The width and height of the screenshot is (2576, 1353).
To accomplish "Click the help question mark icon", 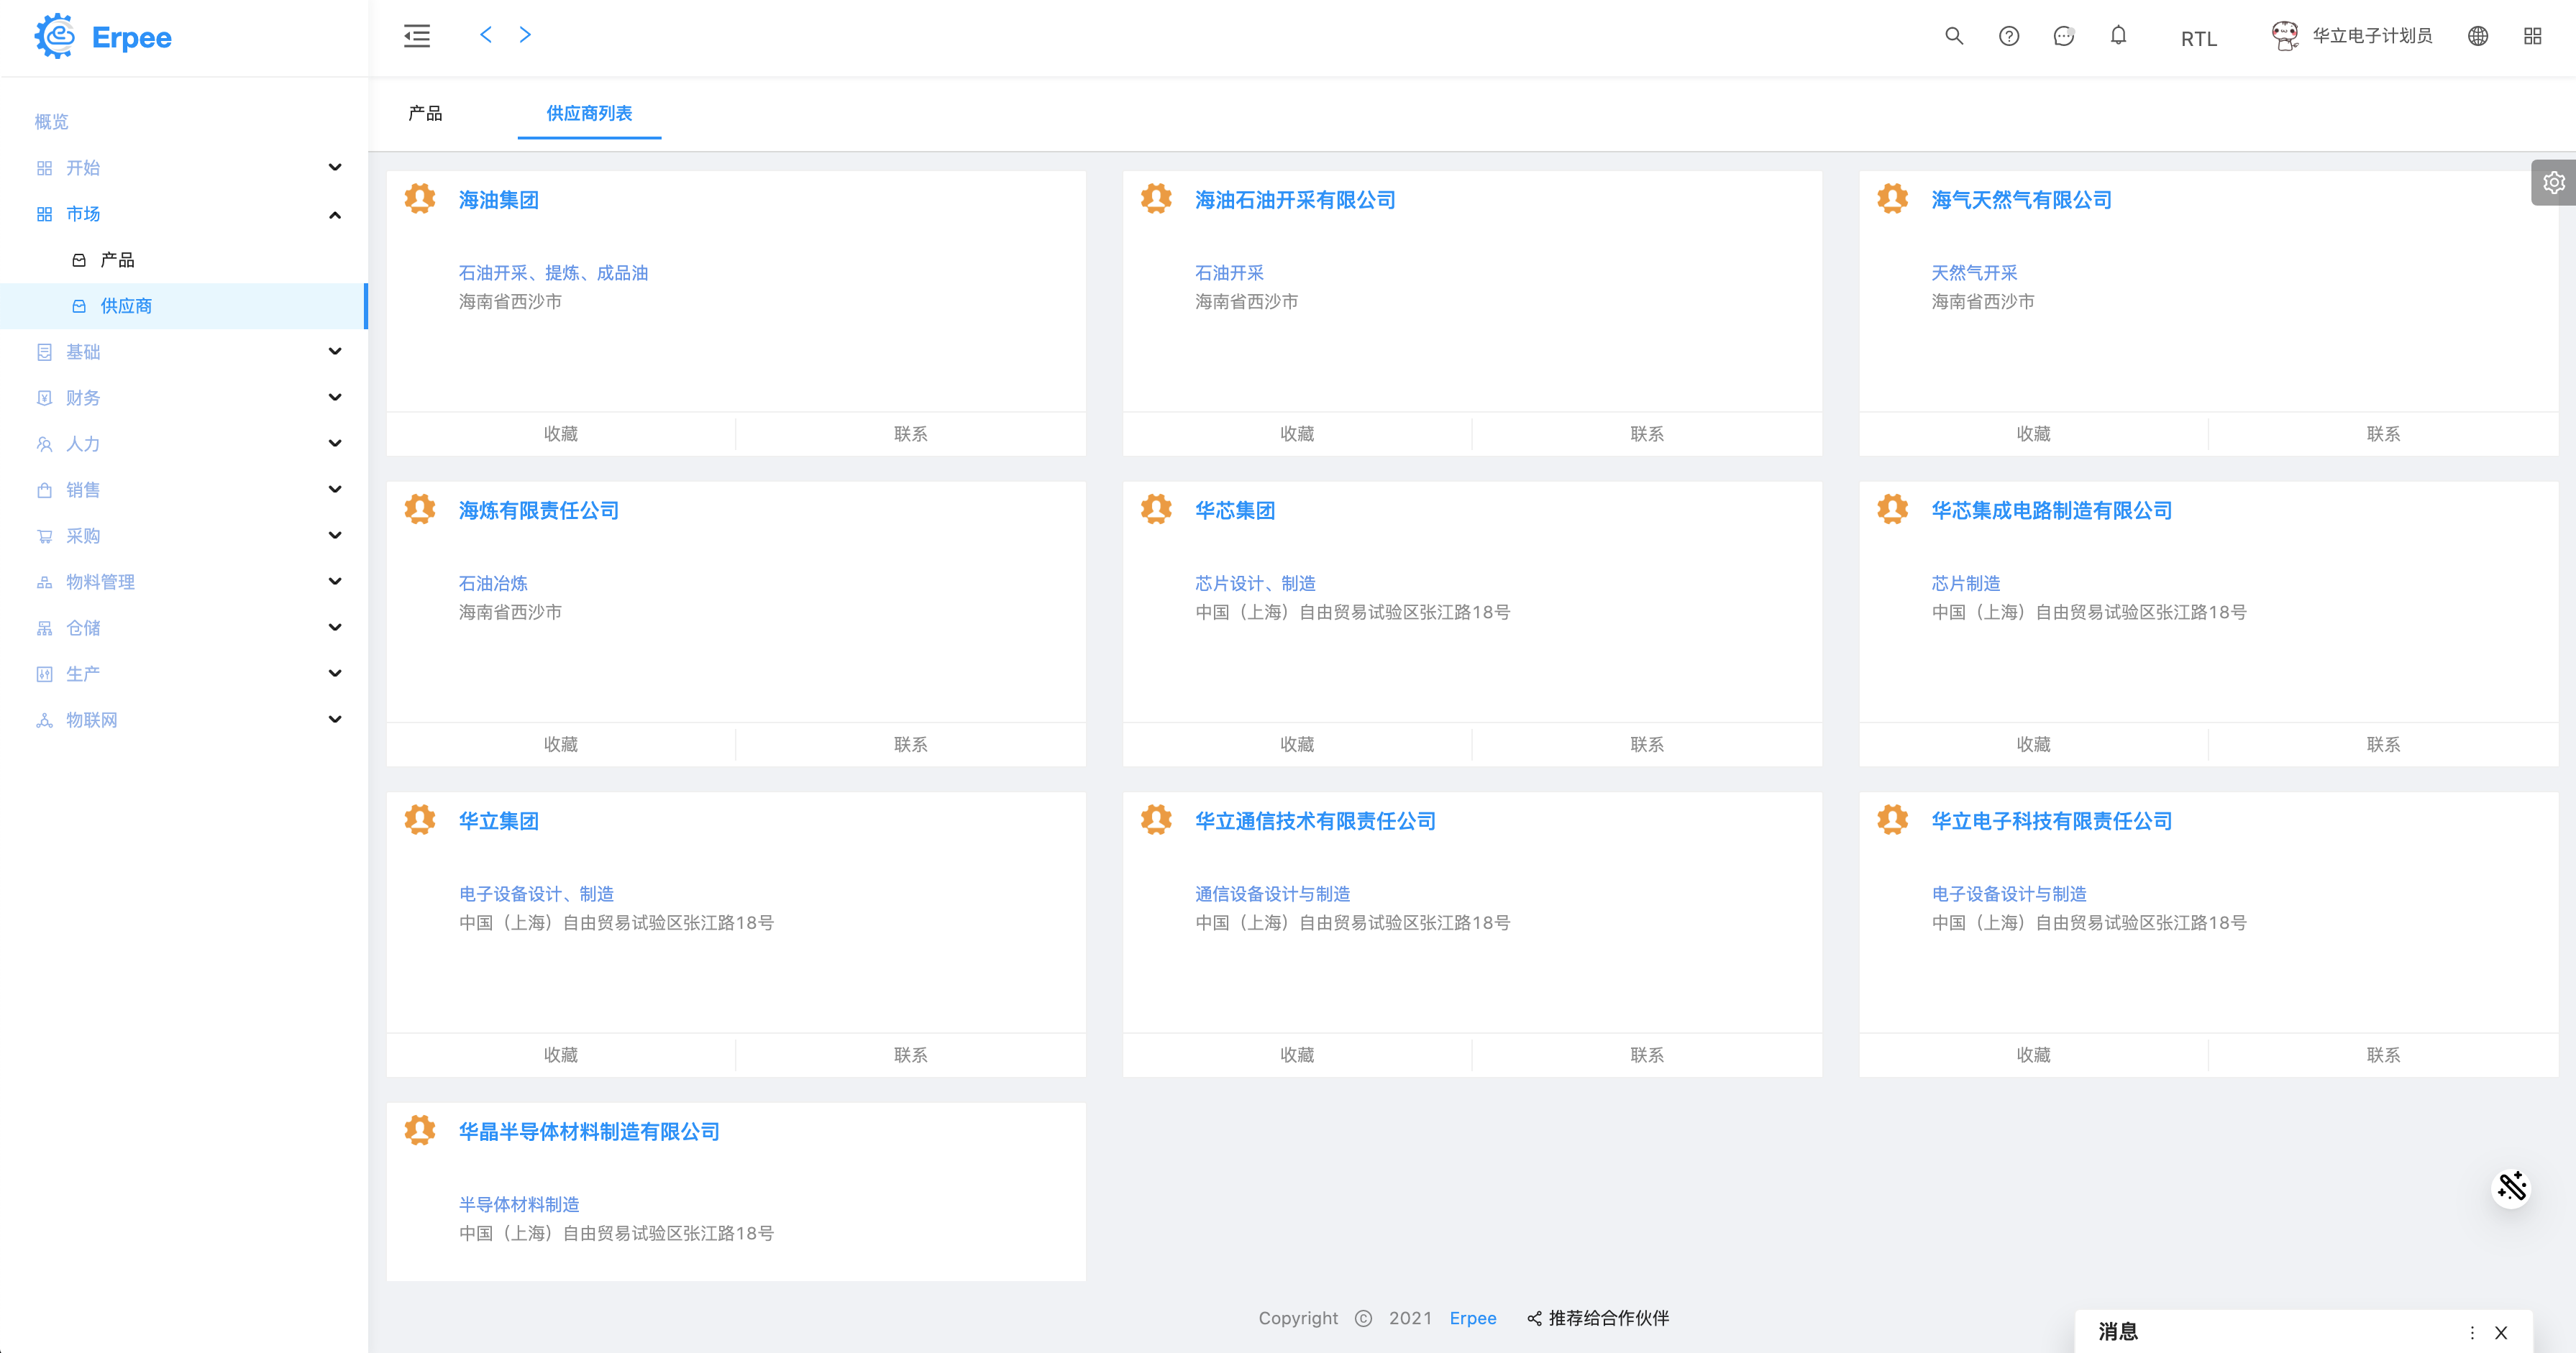I will pos(2008,36).
